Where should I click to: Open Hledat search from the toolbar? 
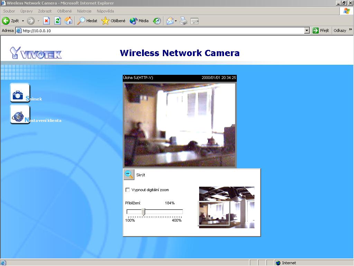(x=87, y=21)
